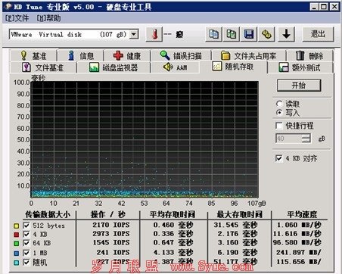
Task: Open the 文件夹占用率 folder usage tab
Action: click(x=249, y=56)
